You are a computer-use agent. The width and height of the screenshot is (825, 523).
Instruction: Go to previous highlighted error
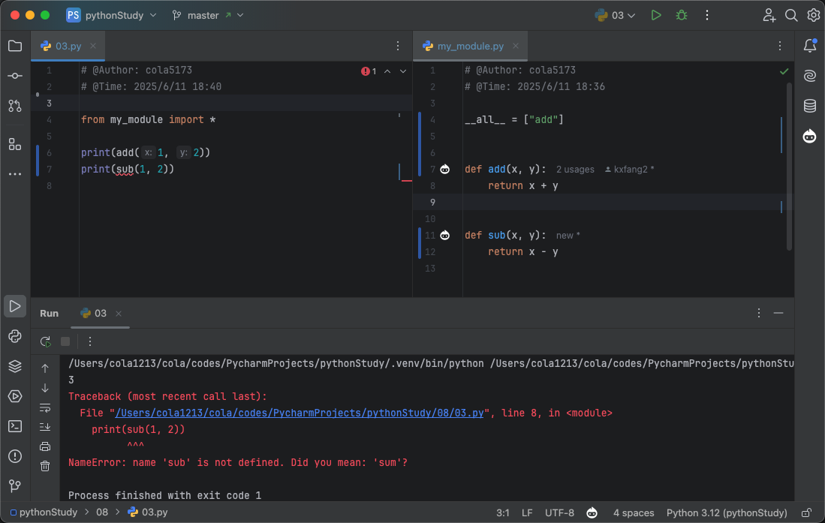[387, 71]
